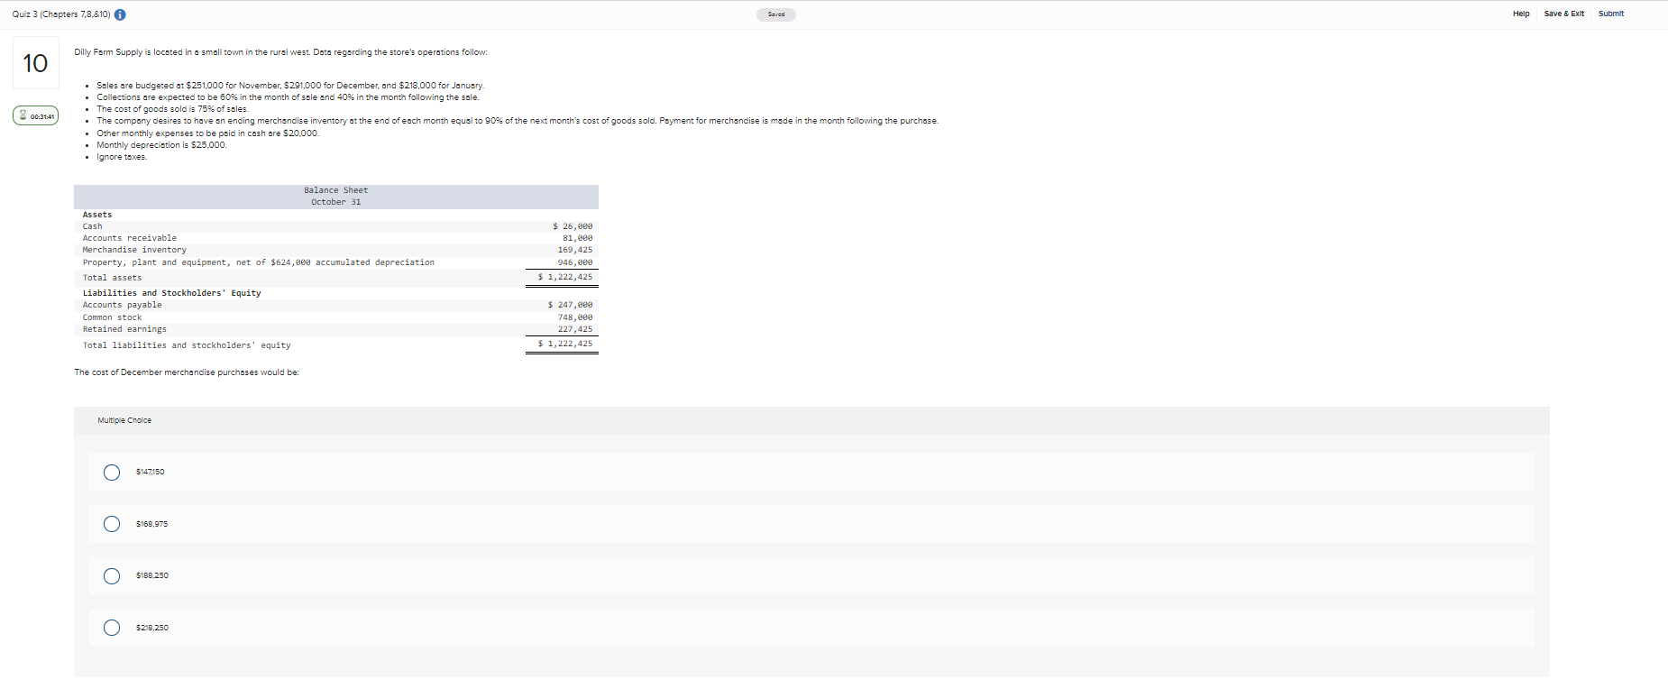The image size is (1668, 698).
Task: Mark $218,250 as the answer
Action: (112, 628)
